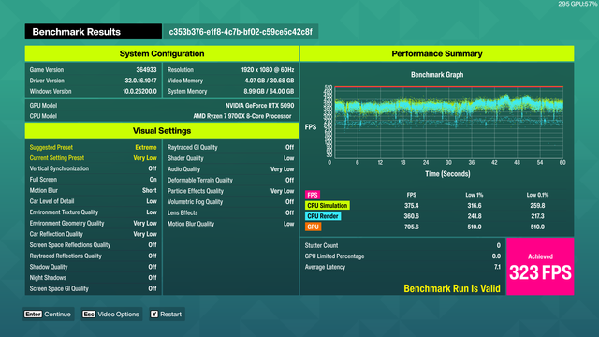599x337 pixels.
Task: Click the Environment Geometry Quality row
Action: tap(94, 223)
